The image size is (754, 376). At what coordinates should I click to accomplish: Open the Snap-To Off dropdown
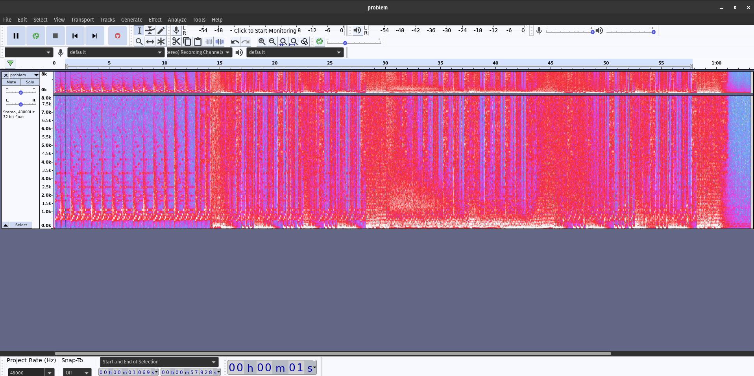(77, 372)
